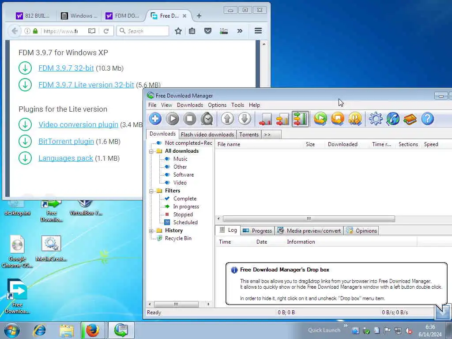Viewport: 452px width, 339px height.
Task: Click the download arrow beside BitTorrent plugin
Action: tap(25, 141)
